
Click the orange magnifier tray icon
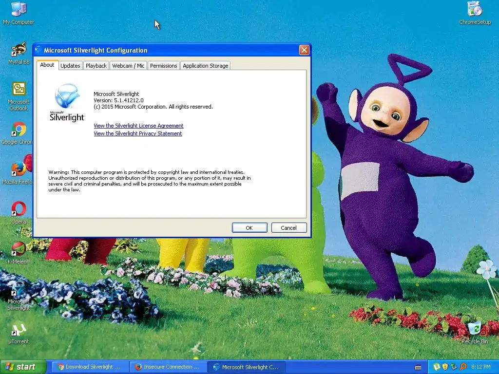pos(463,367)
